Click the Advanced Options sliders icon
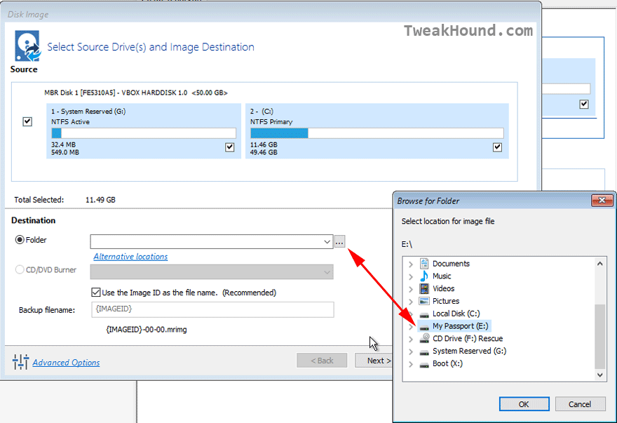617x423 pixels. click(20, 361)
